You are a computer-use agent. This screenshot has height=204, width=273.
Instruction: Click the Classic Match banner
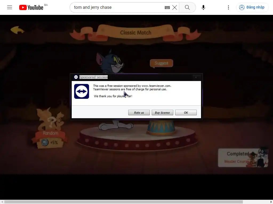tap(136, 33)
